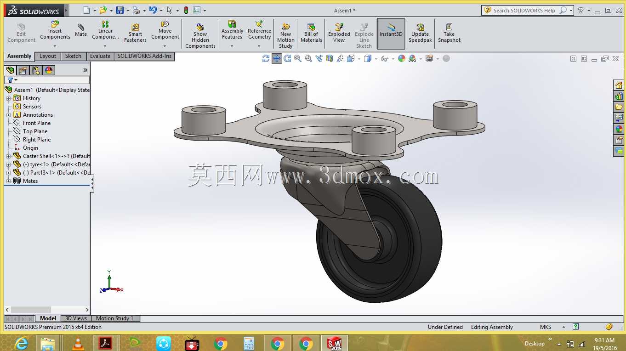
Task: Open the Insert Components dropdown arrow
Action: pos(55,46)
